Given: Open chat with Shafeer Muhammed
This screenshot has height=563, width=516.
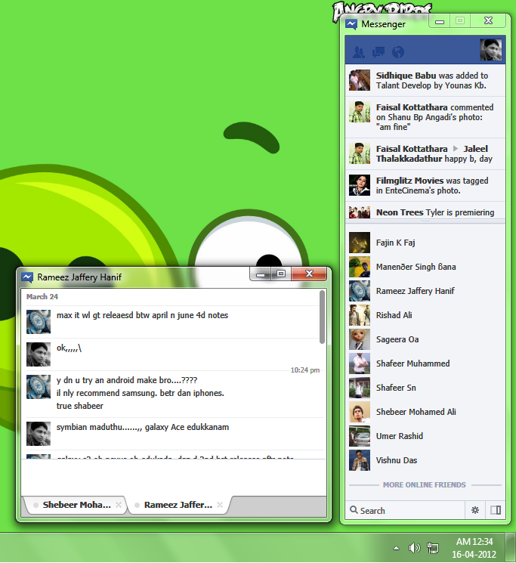Looking at the screenshot, I should 425,363.
